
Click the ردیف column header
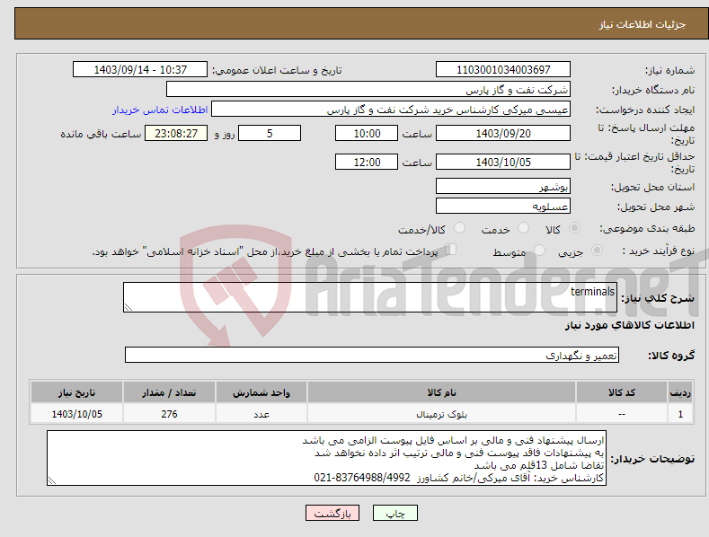pos(680,392)
